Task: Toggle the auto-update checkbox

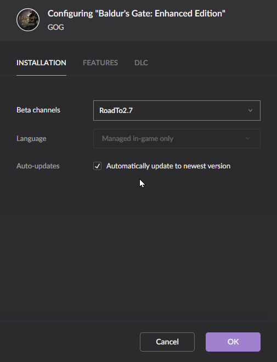Action: point(98,166)
